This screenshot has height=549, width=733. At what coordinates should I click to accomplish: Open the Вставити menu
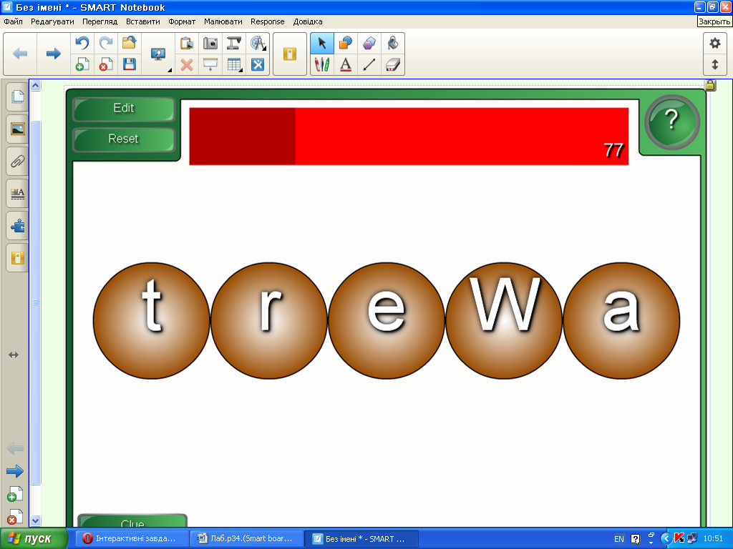coord(142,21)
